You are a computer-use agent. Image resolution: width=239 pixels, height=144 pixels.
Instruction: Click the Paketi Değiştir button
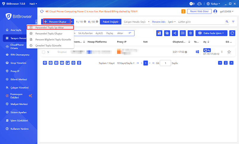(111, 22)
